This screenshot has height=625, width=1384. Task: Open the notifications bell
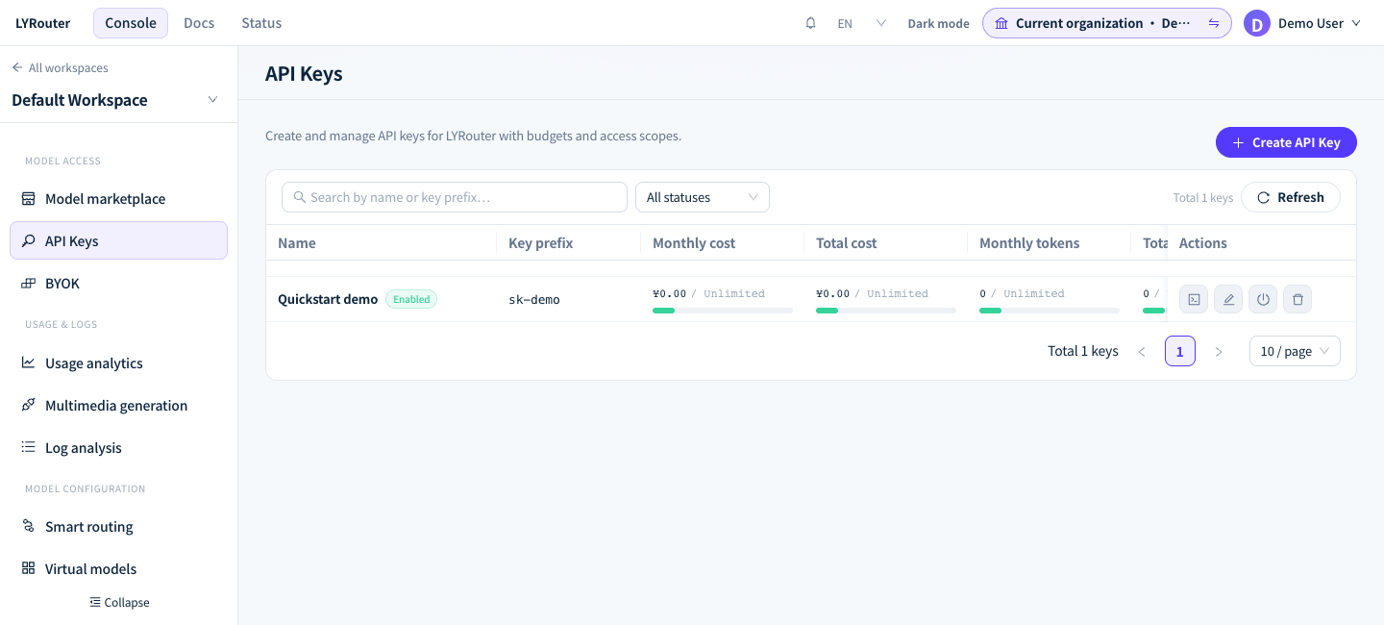click(810, 23)
